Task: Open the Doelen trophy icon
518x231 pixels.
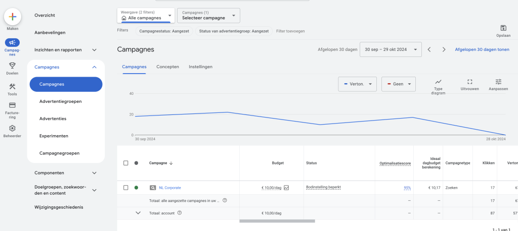Action: point(12,66)
